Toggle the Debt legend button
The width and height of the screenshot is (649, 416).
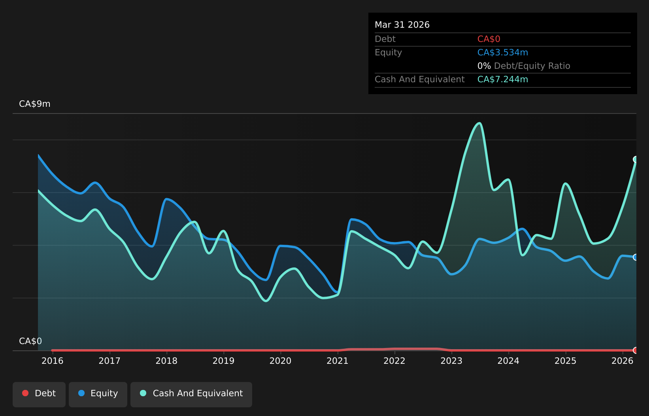pos(39,394)
